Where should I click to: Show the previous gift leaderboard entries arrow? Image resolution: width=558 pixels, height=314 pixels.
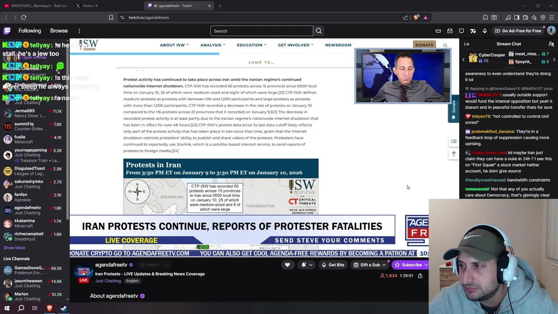click(x=463, y=59)
